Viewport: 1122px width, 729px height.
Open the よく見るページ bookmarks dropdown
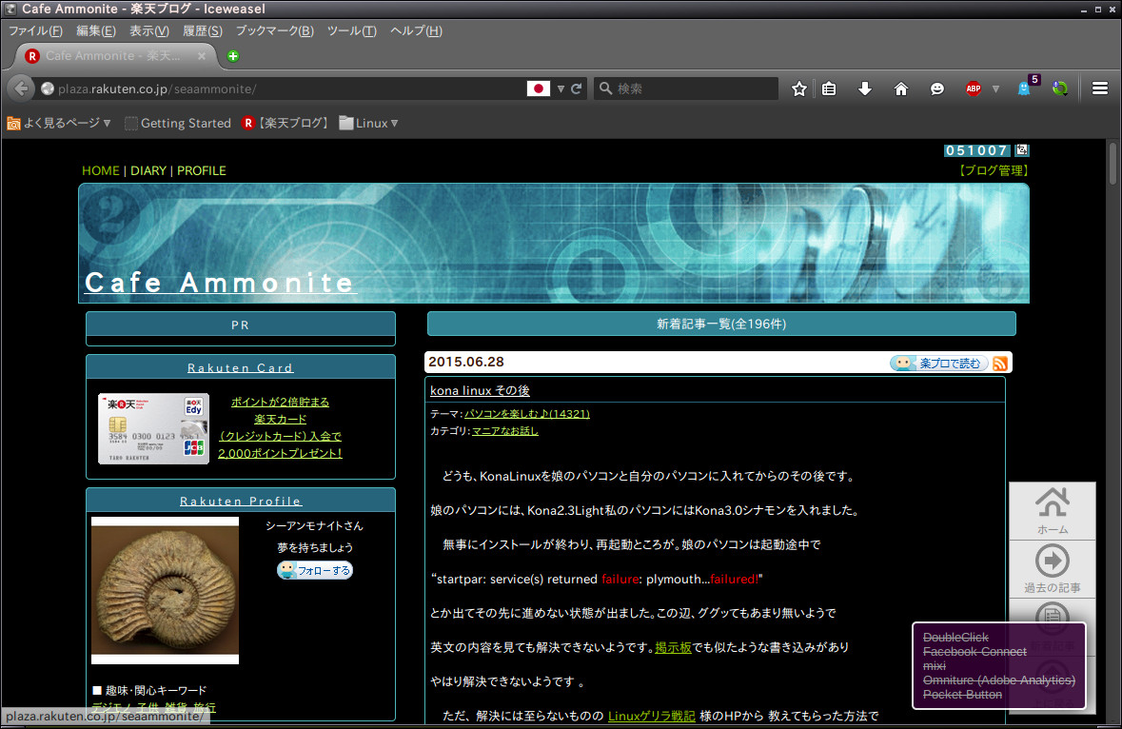59,123
